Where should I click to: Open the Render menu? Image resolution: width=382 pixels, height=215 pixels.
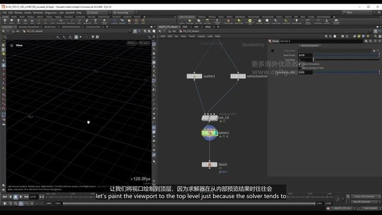(x=19, y=13)
